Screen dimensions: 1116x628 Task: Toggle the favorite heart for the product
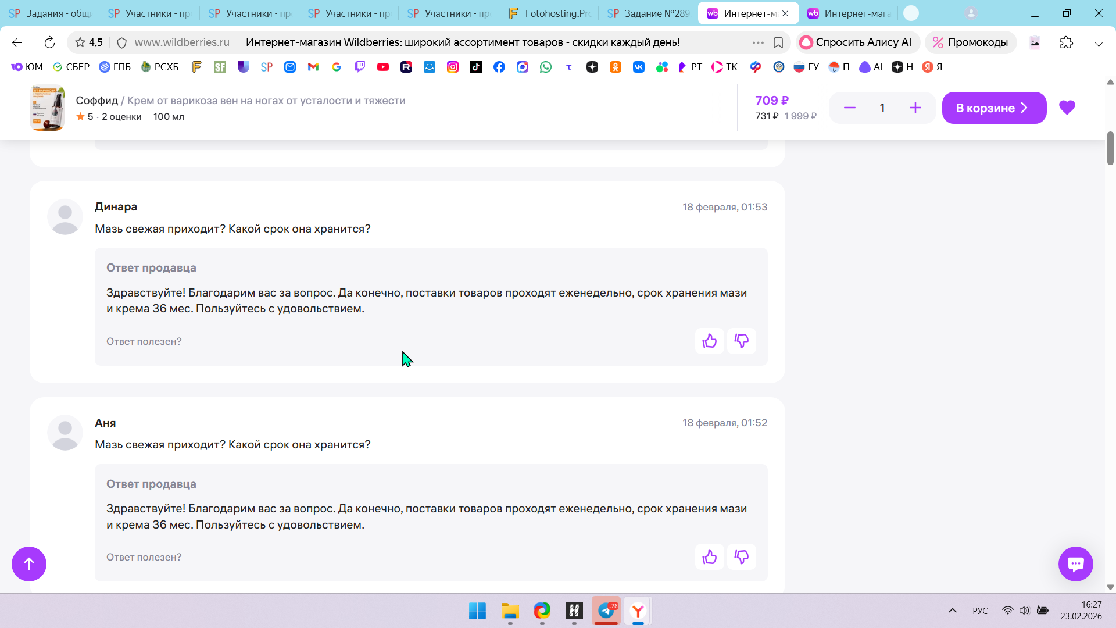1067,108
